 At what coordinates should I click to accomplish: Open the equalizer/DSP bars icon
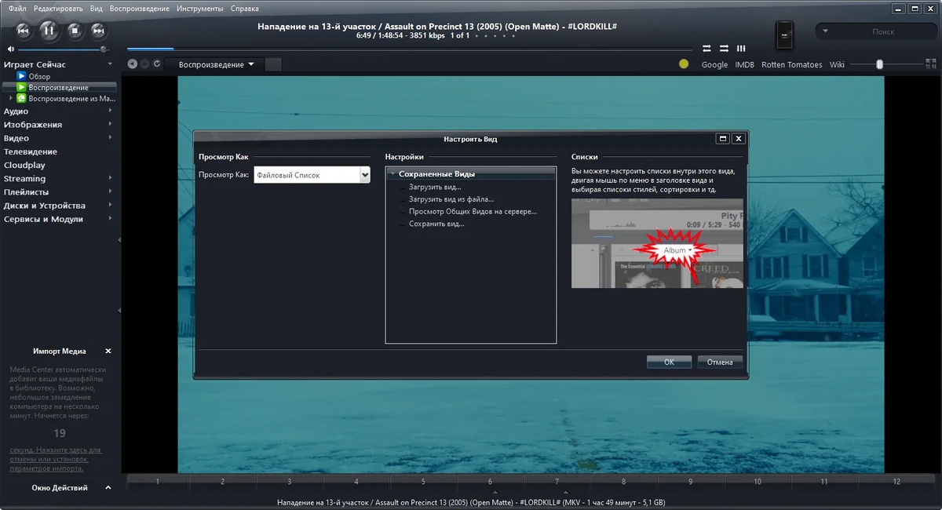(x=741, y=48)
